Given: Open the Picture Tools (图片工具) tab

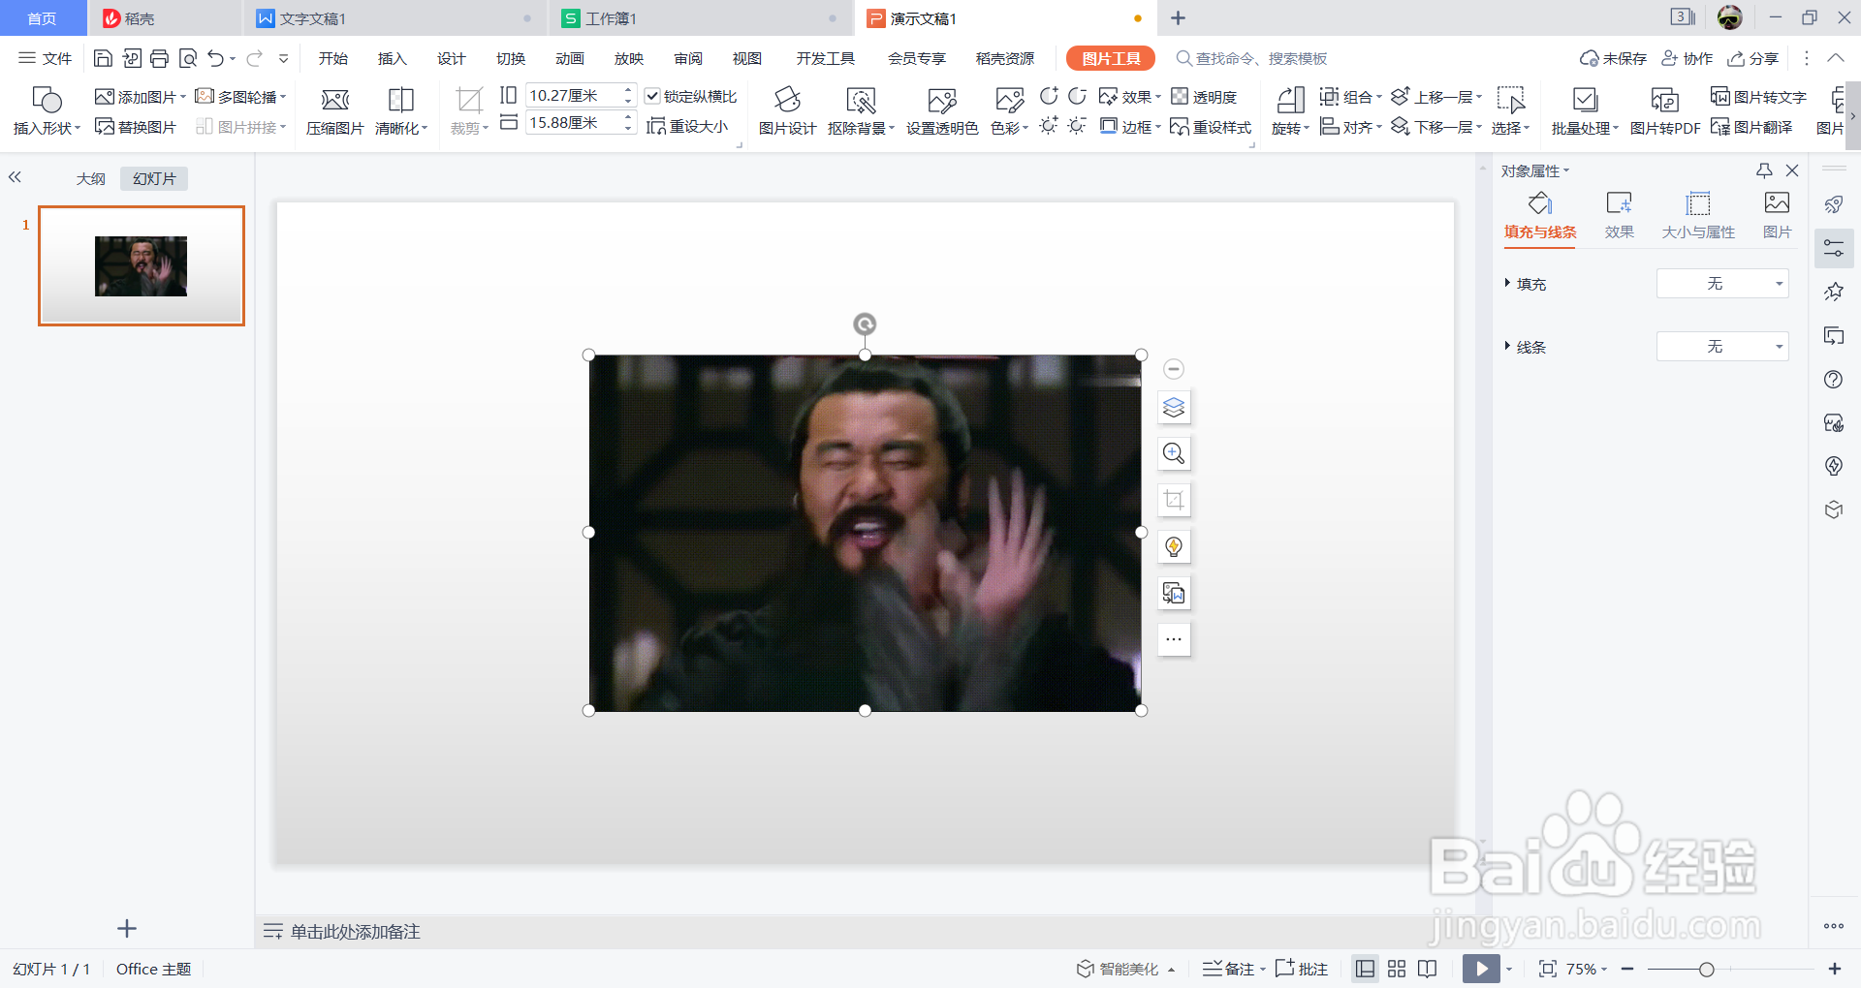Looking at the screenshot, I should [1111, 58].
